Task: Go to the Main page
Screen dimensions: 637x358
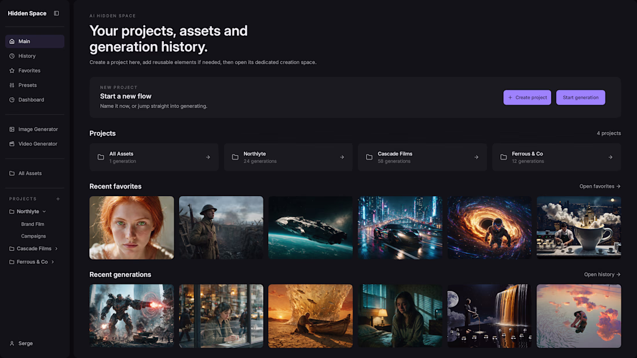Action: coord(35,42)
